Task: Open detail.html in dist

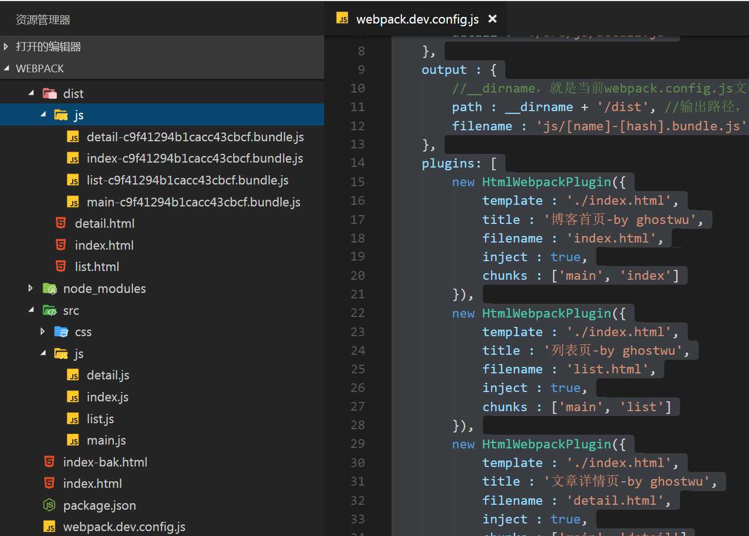Action: click(x=105, y=223)
